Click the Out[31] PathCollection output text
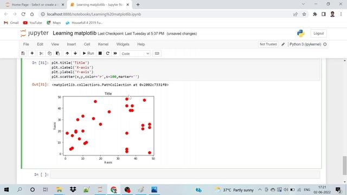This screenshot has height=195, width=347. tap(110, 84)
